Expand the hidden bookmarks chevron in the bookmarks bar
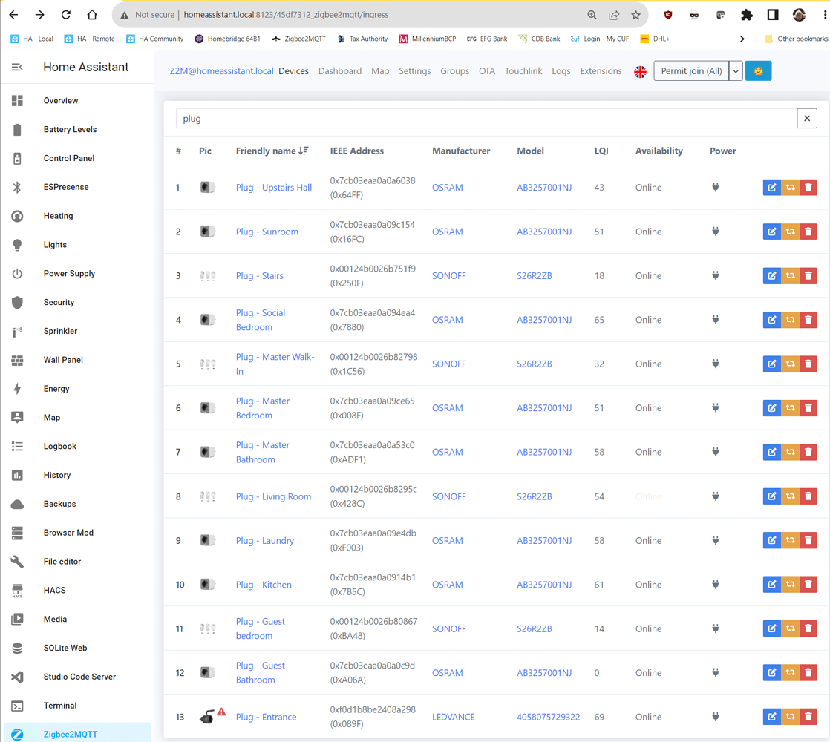 point(742,38)
